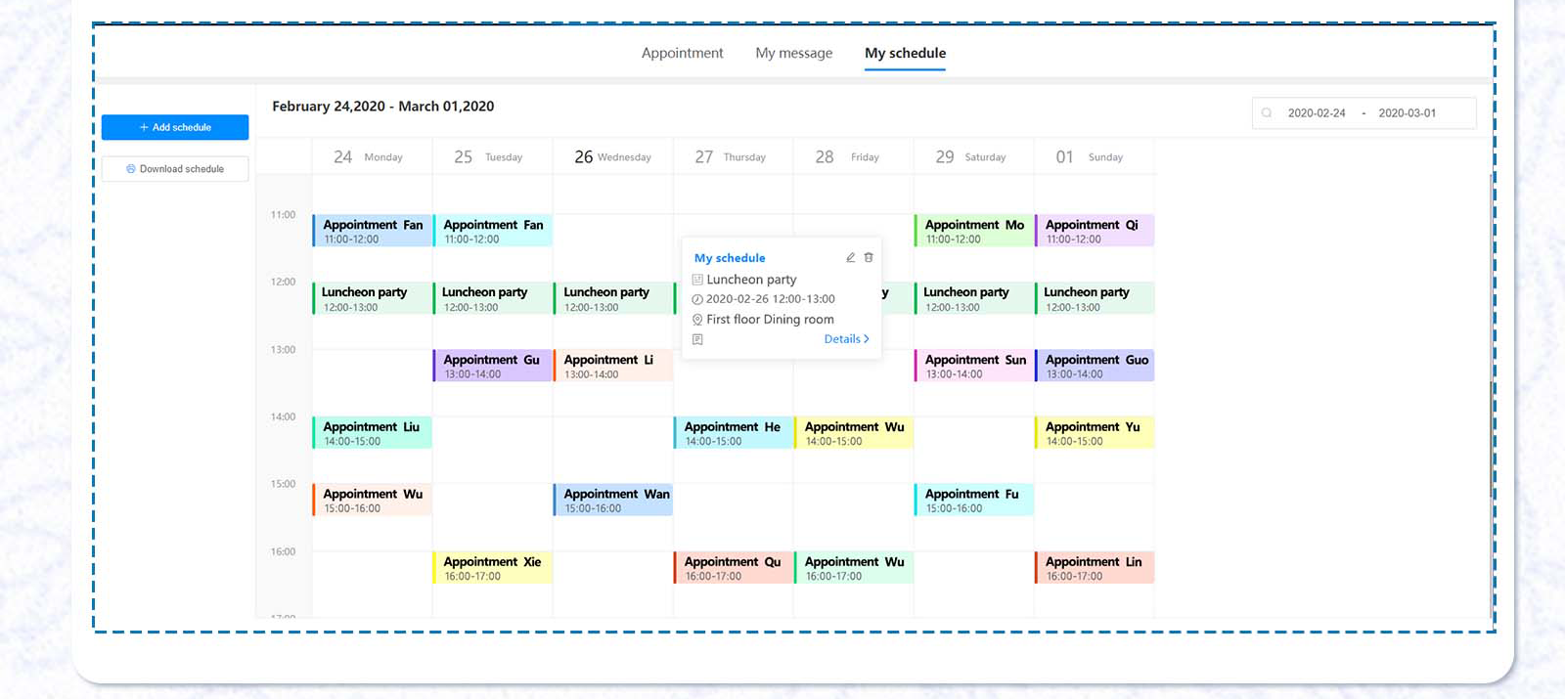Switch to the My message tab
Screen dimensions: 1565x699
(x=793, y=53)
